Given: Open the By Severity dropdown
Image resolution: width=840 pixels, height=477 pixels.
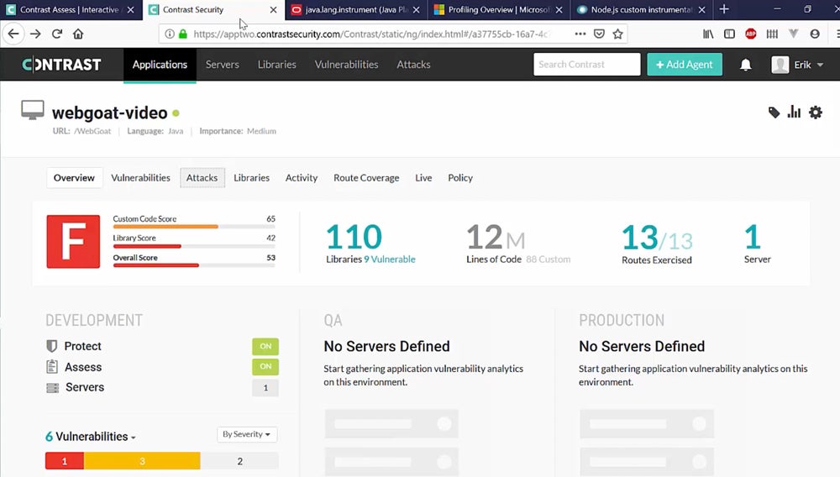Looking at the screenshot, I should click(247, 434).
